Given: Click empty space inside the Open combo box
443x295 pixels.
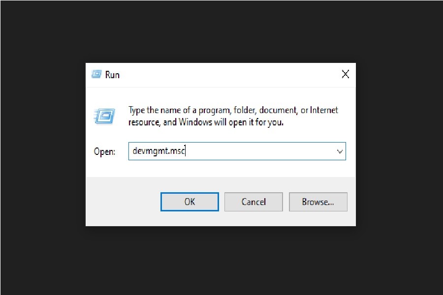Looking at the screenshot, I should [260, 151].
